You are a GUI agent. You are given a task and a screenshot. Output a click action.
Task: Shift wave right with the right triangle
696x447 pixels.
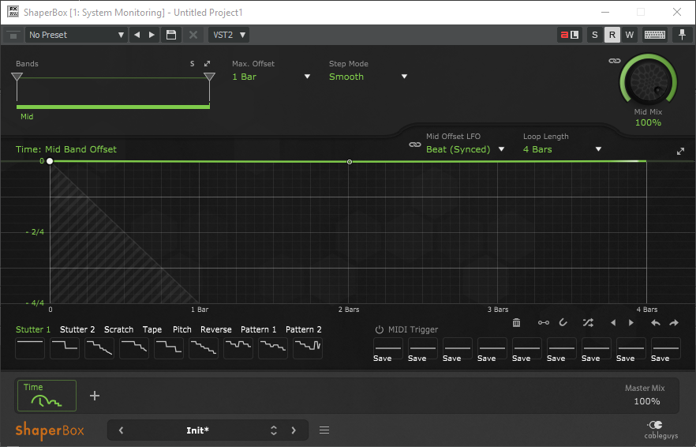[x=631, y=322]
